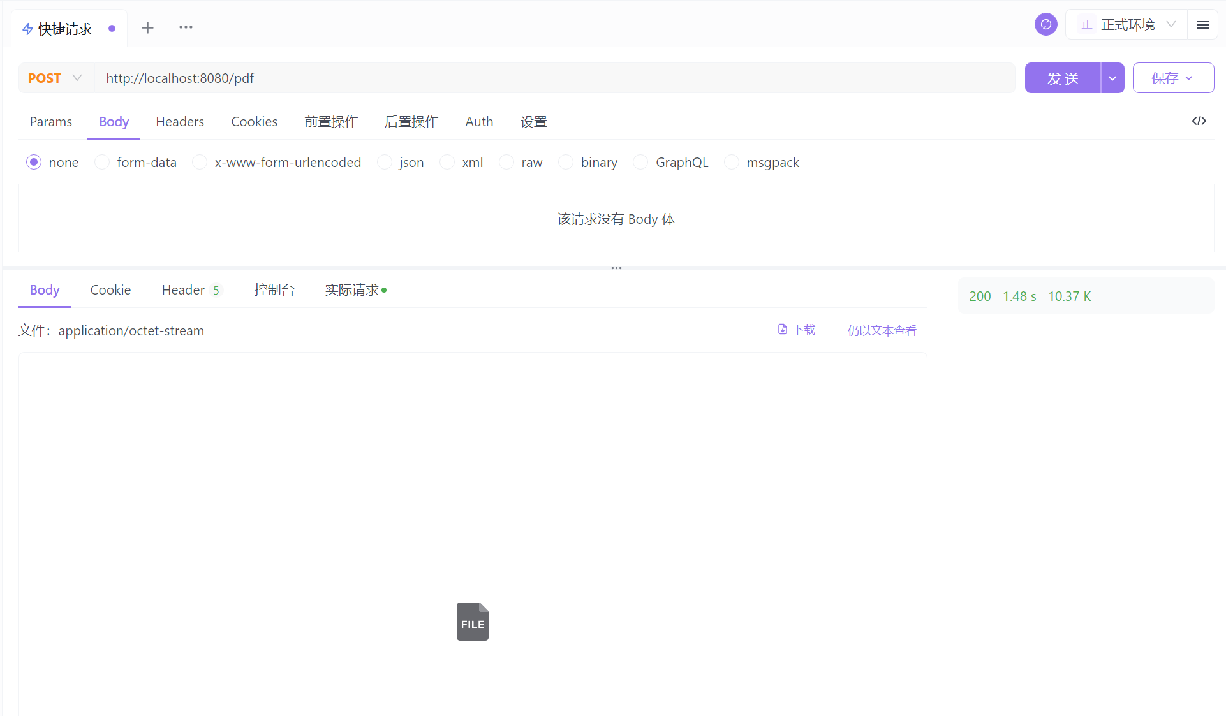This screenshot has width=1226, height=716.
Task: Click the gray FILE icon in response
Action: tap(472, 622)
